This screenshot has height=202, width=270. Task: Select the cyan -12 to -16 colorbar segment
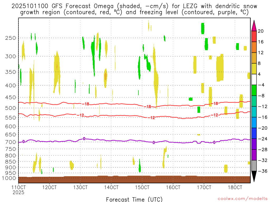point(254,112)
